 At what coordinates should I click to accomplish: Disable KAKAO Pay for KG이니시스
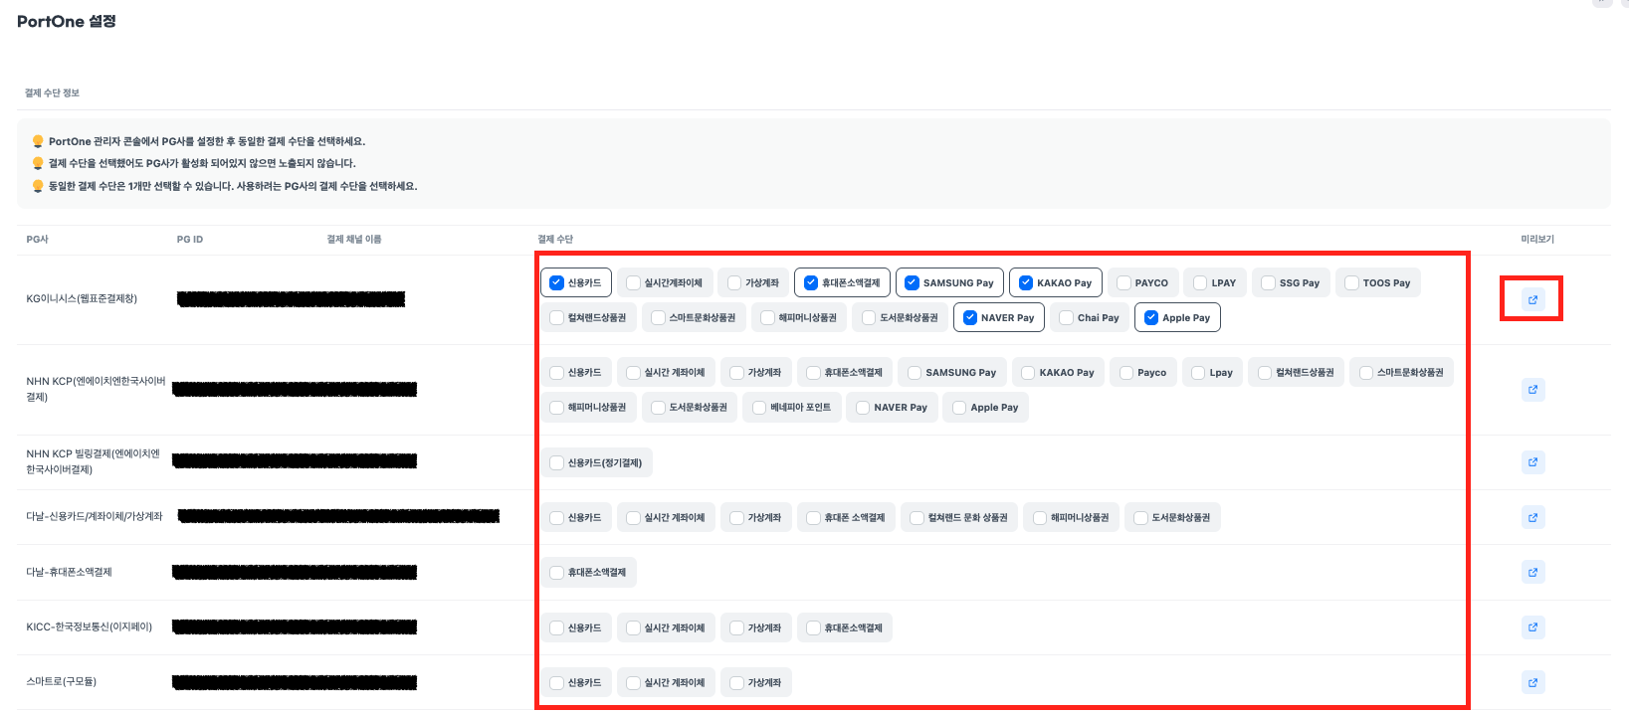pos(1026,283)
